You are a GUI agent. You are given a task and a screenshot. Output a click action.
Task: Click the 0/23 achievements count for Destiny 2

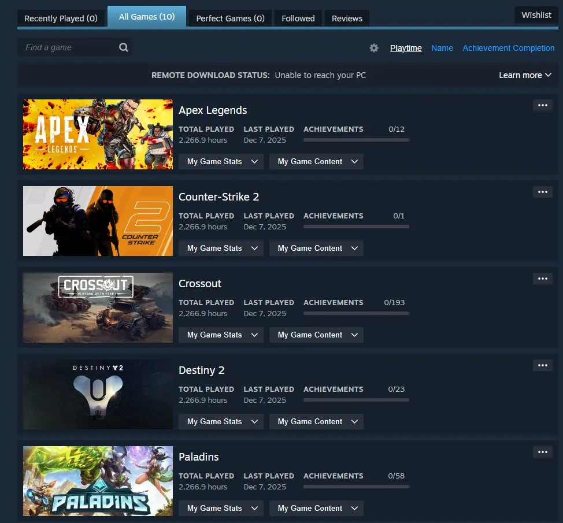click(x=396, y=389)
